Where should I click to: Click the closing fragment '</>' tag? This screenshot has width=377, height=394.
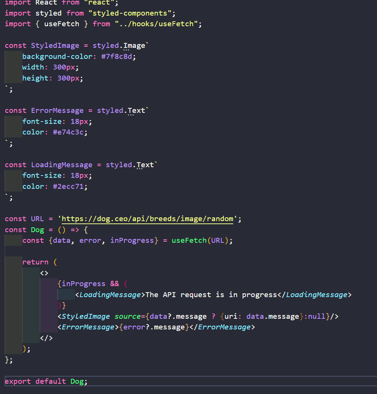point(46,338)
